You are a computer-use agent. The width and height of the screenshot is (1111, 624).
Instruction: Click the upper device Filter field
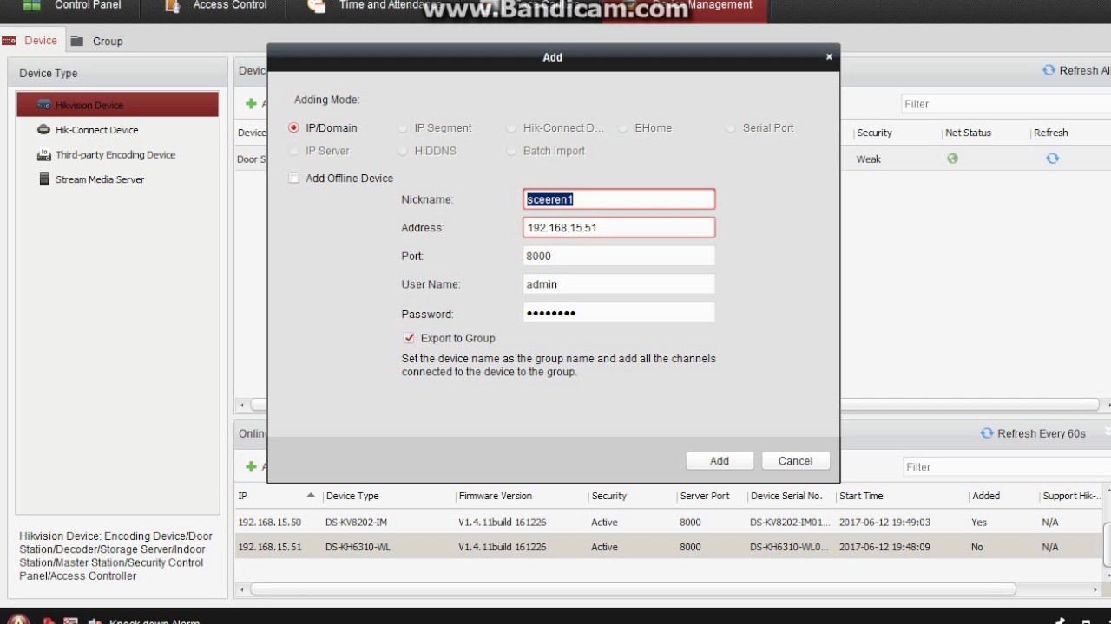(1006, 104)
